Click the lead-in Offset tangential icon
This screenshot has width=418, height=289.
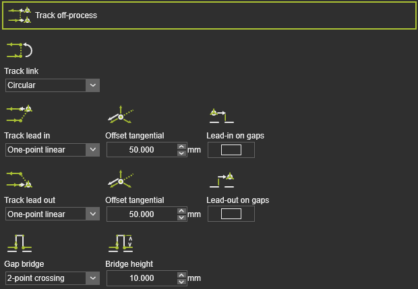(x=120, y=115)
